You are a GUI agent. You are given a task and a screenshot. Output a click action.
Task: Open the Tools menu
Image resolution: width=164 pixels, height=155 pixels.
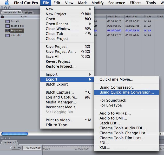coord(151,3)
